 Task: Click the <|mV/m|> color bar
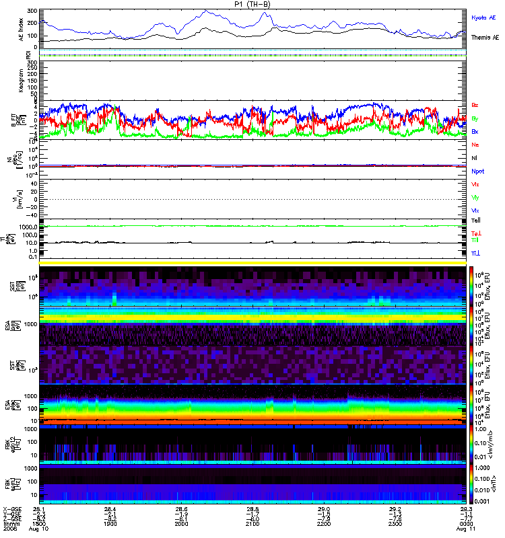(x=471, y=445)
